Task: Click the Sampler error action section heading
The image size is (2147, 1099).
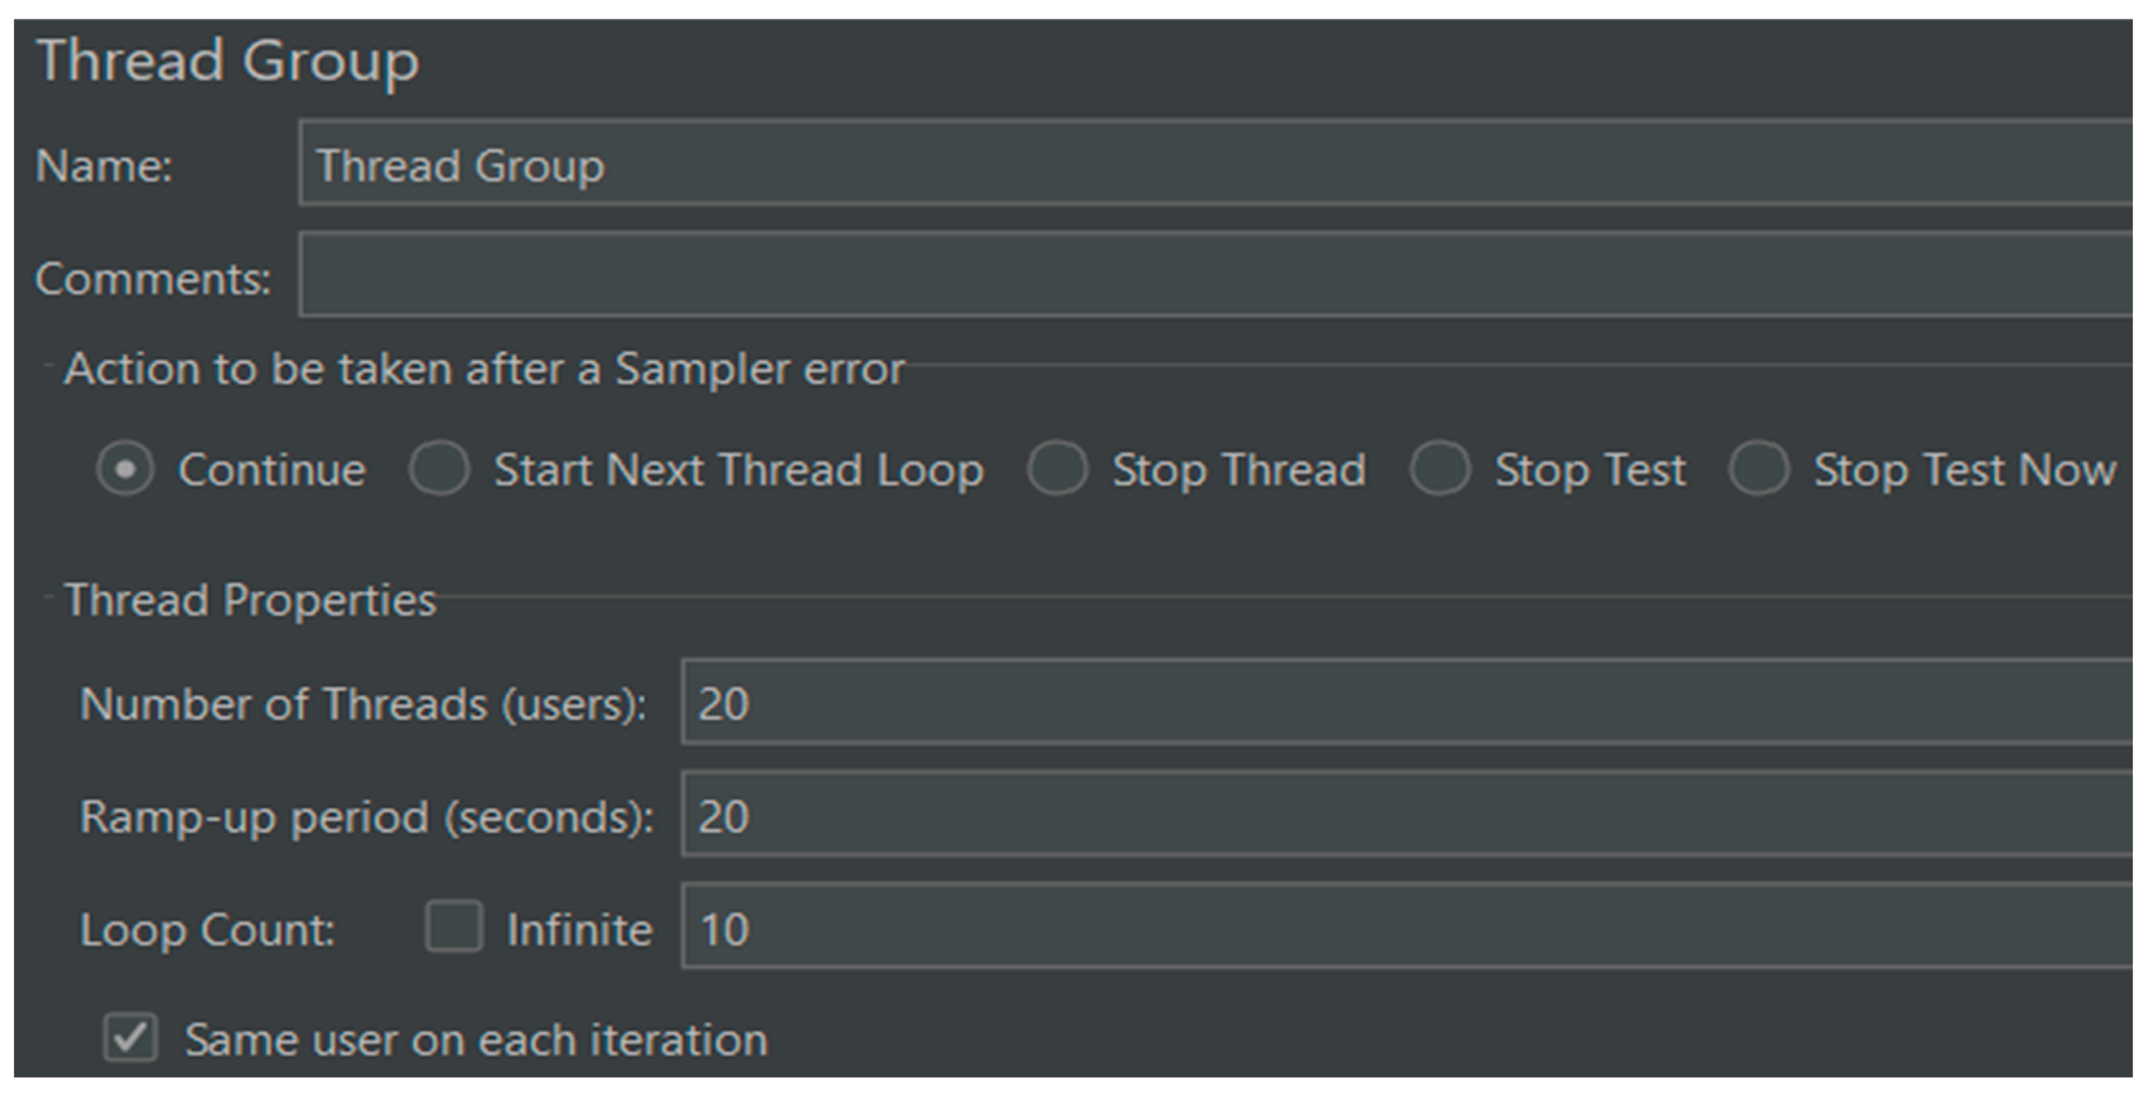Action: click(484, 369)
